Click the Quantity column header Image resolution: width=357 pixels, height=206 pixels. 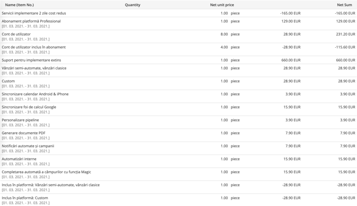[x=132, y=5]
